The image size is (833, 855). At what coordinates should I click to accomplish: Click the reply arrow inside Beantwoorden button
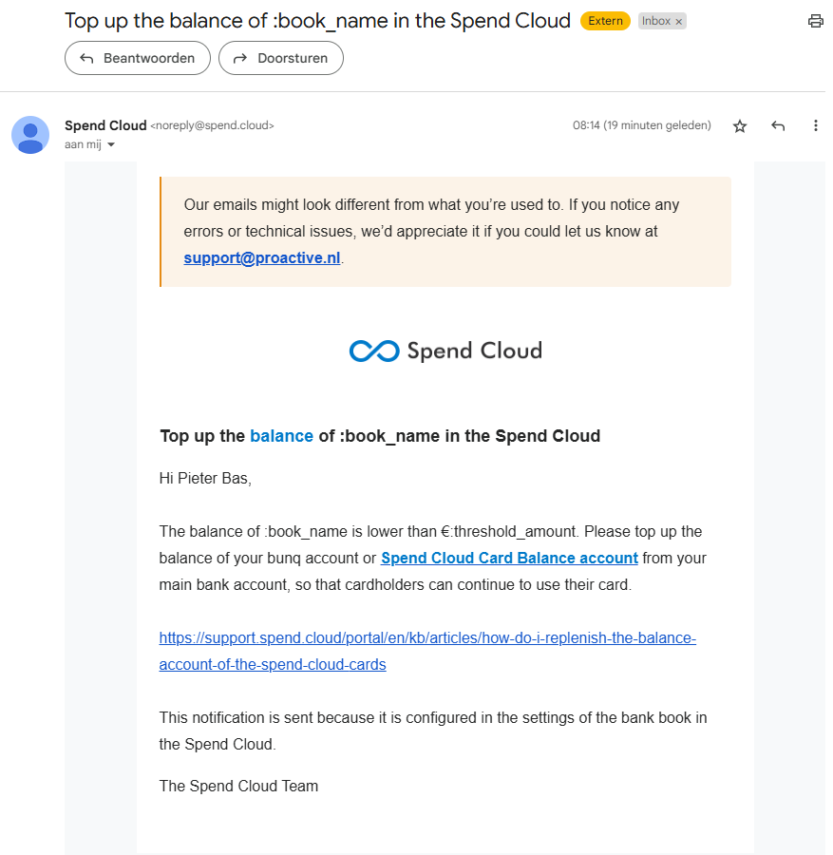(x=86, y=58)
